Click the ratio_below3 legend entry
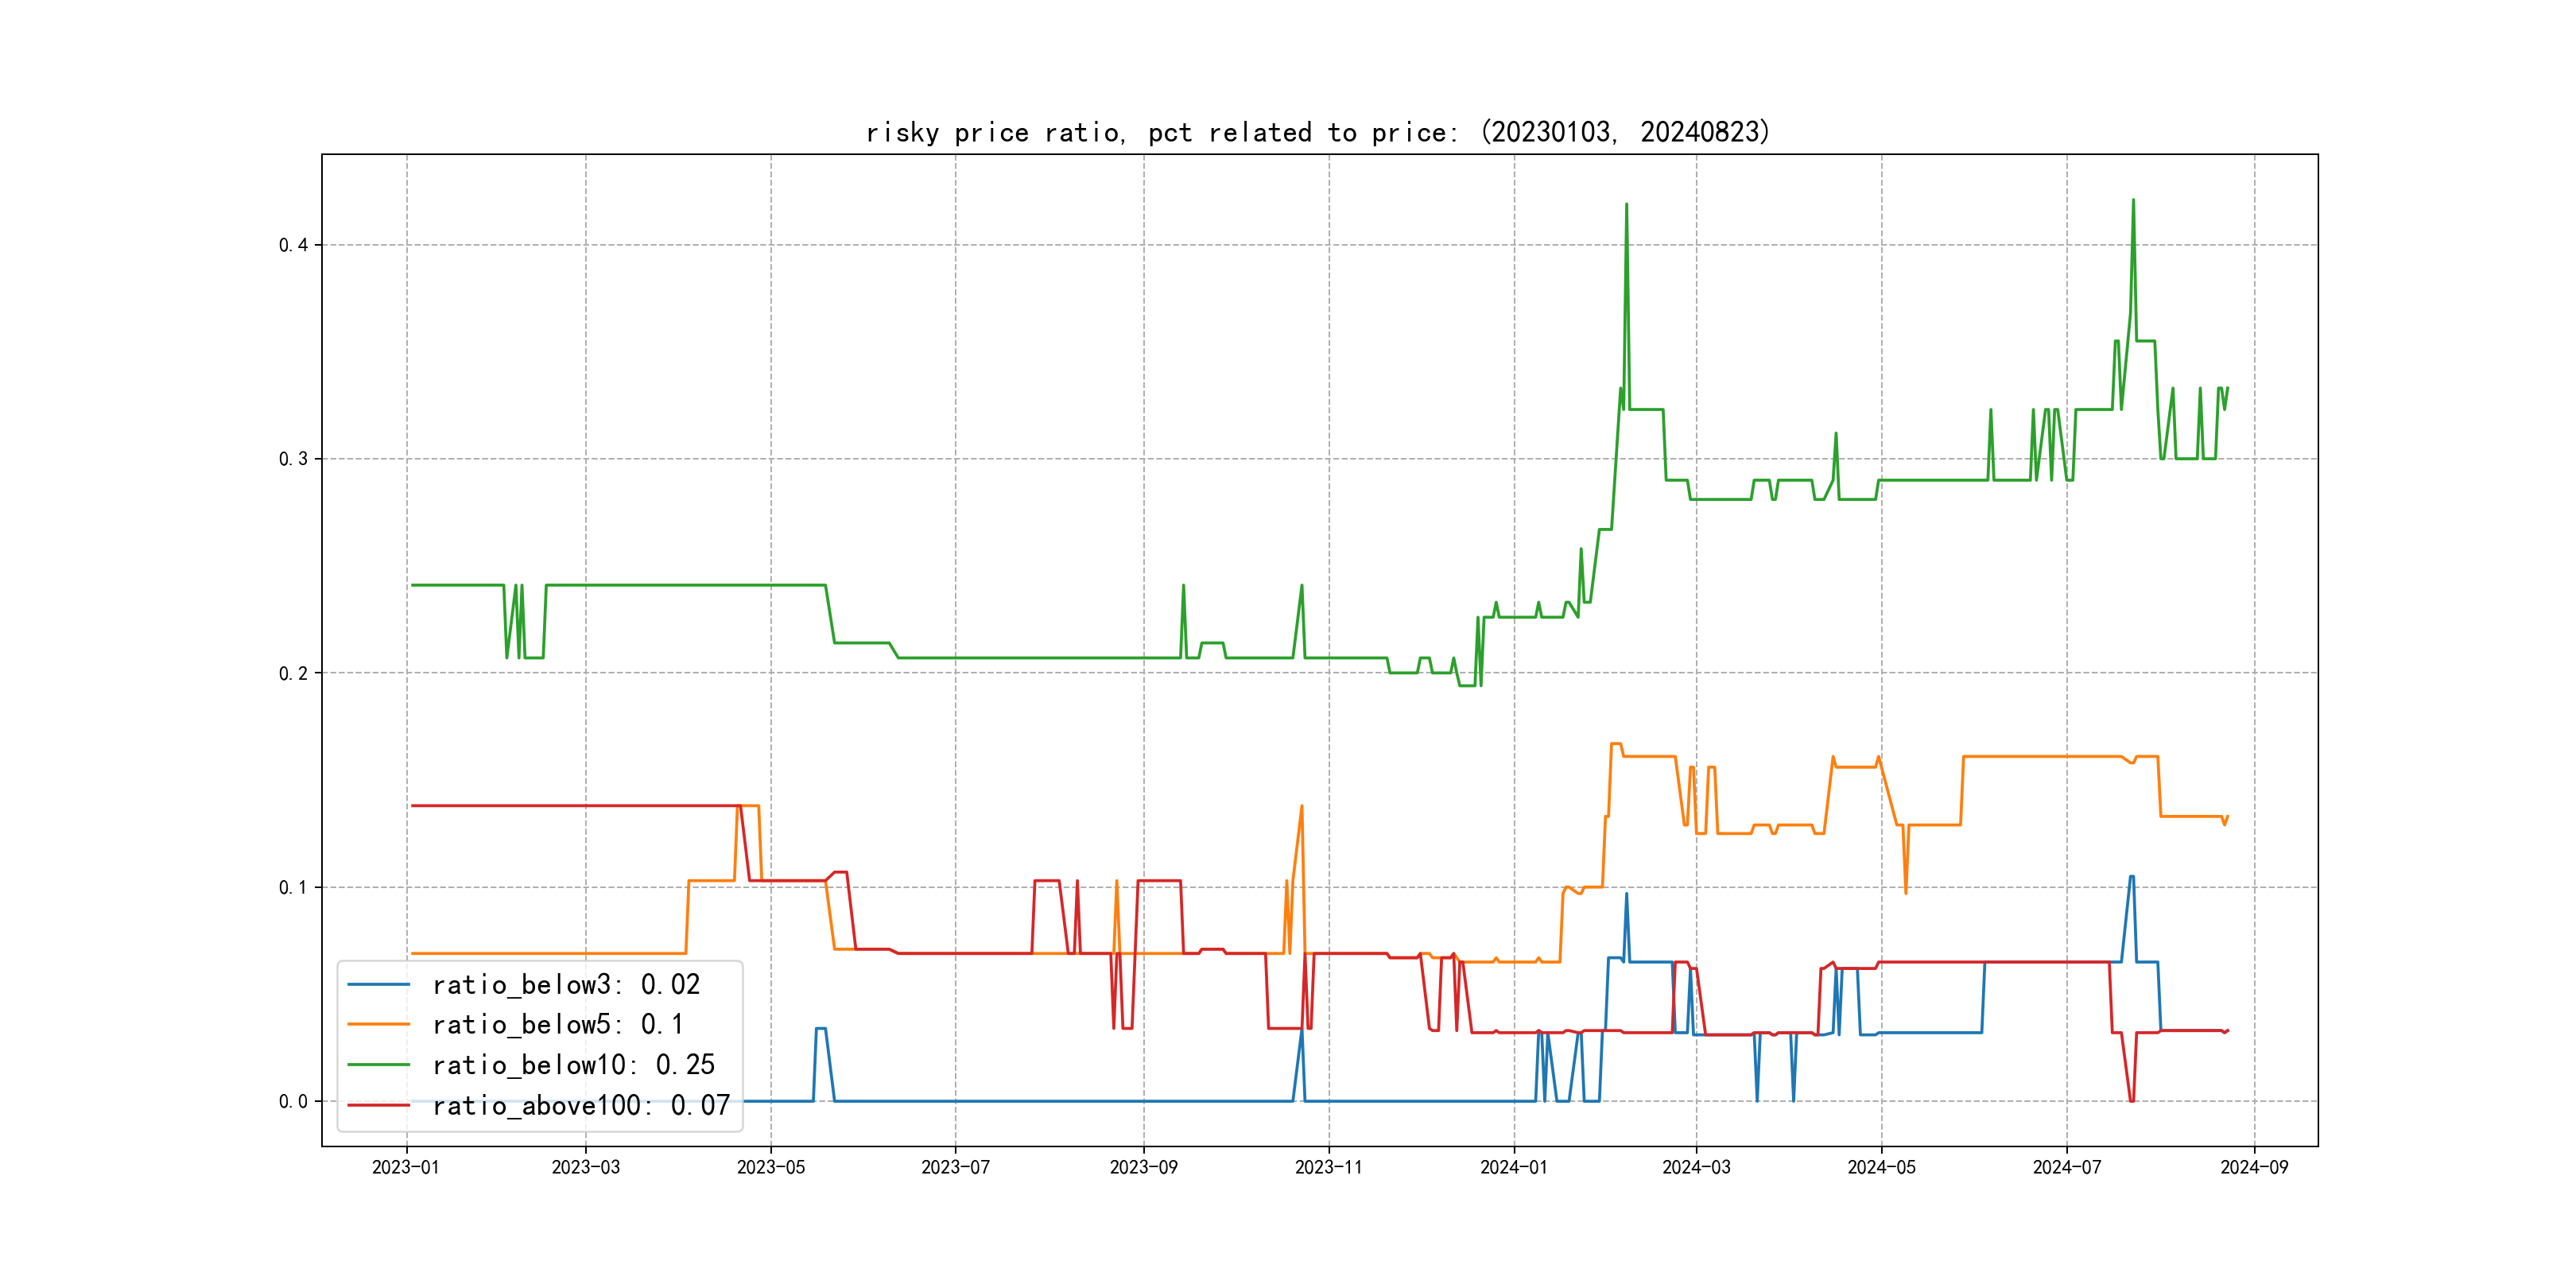 point(566,985)
